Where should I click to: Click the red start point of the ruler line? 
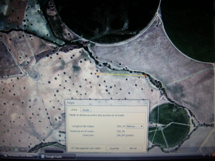[x=95, y=73]
